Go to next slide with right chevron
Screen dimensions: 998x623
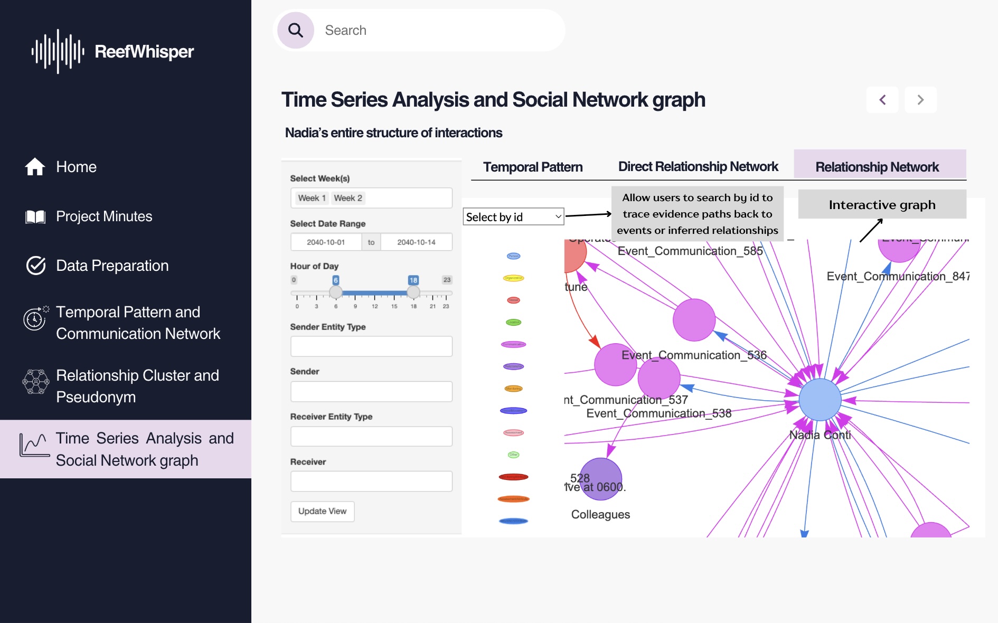(920, 100)
